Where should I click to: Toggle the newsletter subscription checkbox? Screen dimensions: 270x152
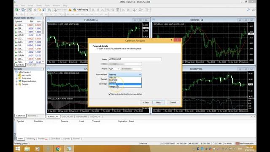110,94
